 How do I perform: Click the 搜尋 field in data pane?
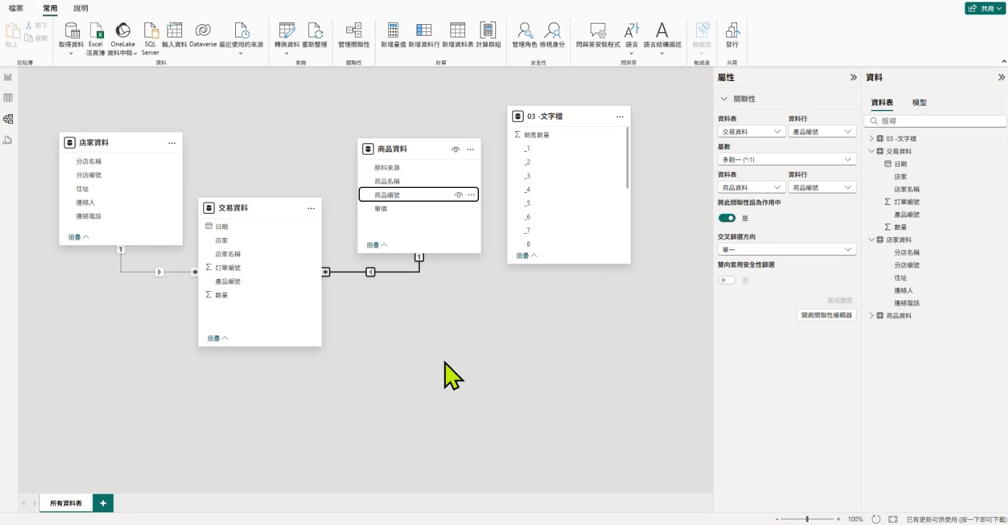pos(937,121)
